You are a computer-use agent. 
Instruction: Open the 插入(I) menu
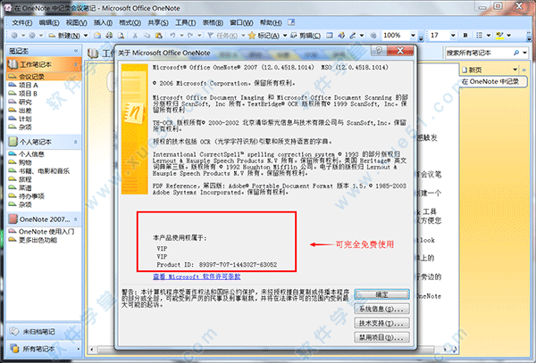pyautogui.click(x=103, y=23)
